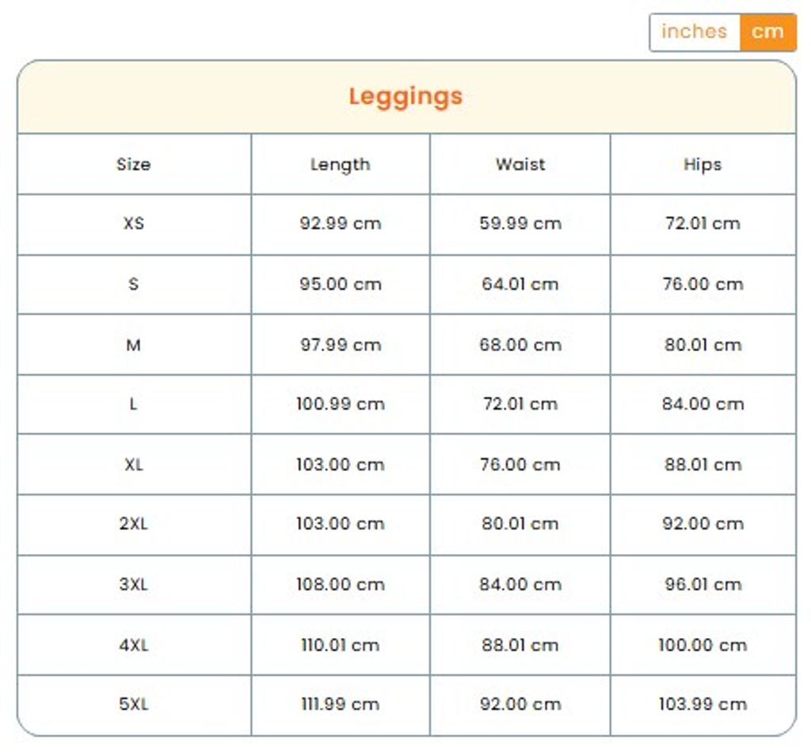
Task: Click the 100.00 cm hips cell
Action: click(702, 645)
